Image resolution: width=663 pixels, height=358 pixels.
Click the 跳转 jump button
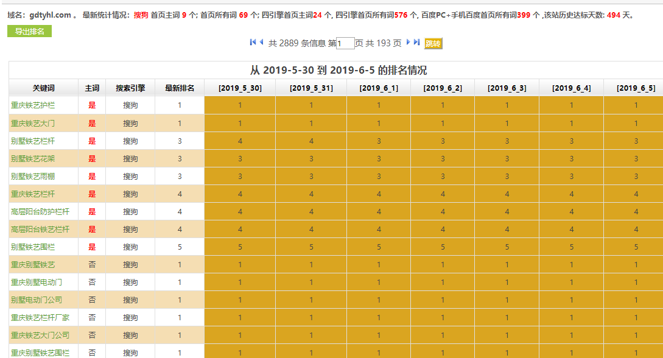tap(433, 43)
